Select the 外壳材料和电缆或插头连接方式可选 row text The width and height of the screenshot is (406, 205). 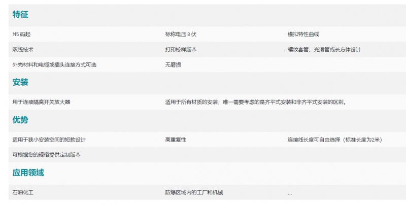[54, 65]
